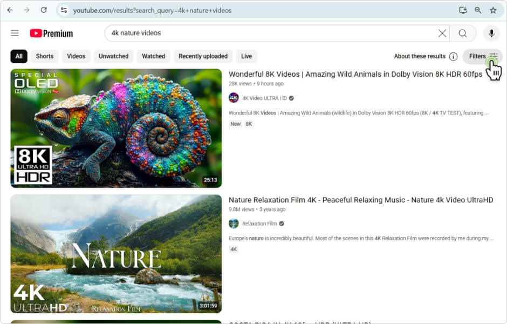Click the About these results info icon
507x324 pixels.
tap(453, 57)
